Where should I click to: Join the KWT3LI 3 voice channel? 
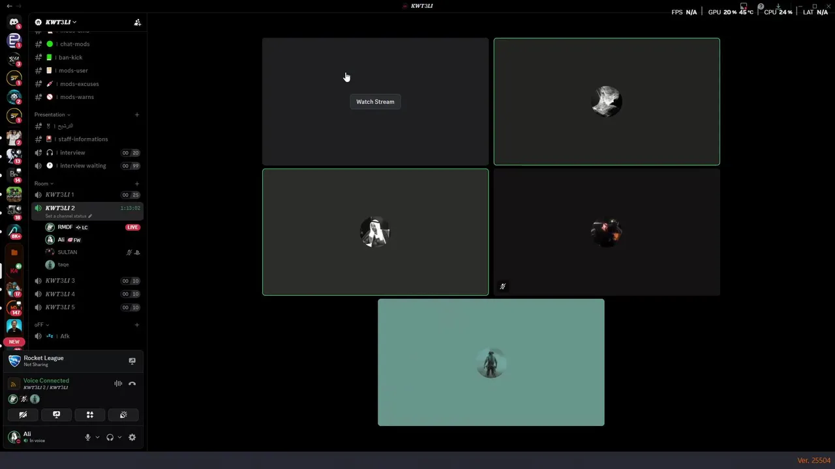(x=87, y=281)
